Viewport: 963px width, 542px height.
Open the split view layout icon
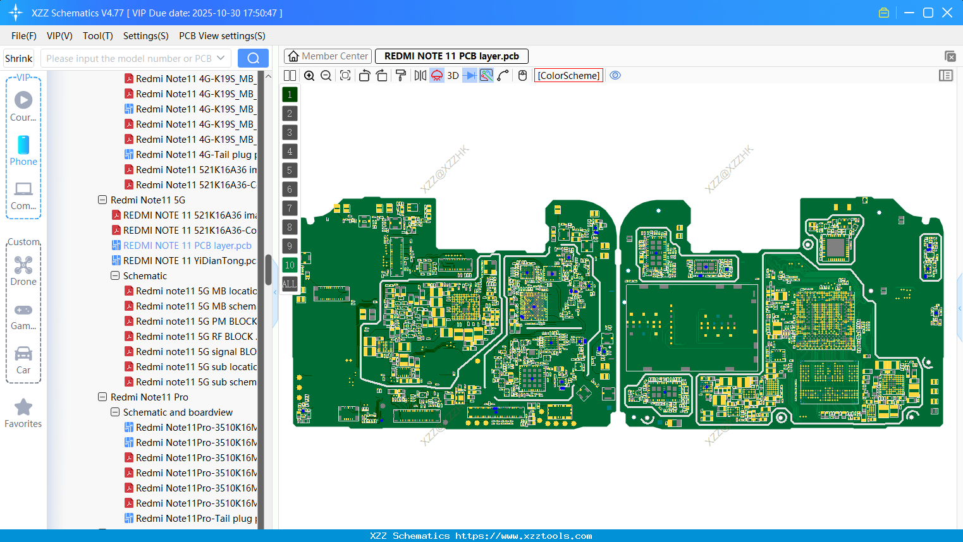coord(290,75)
